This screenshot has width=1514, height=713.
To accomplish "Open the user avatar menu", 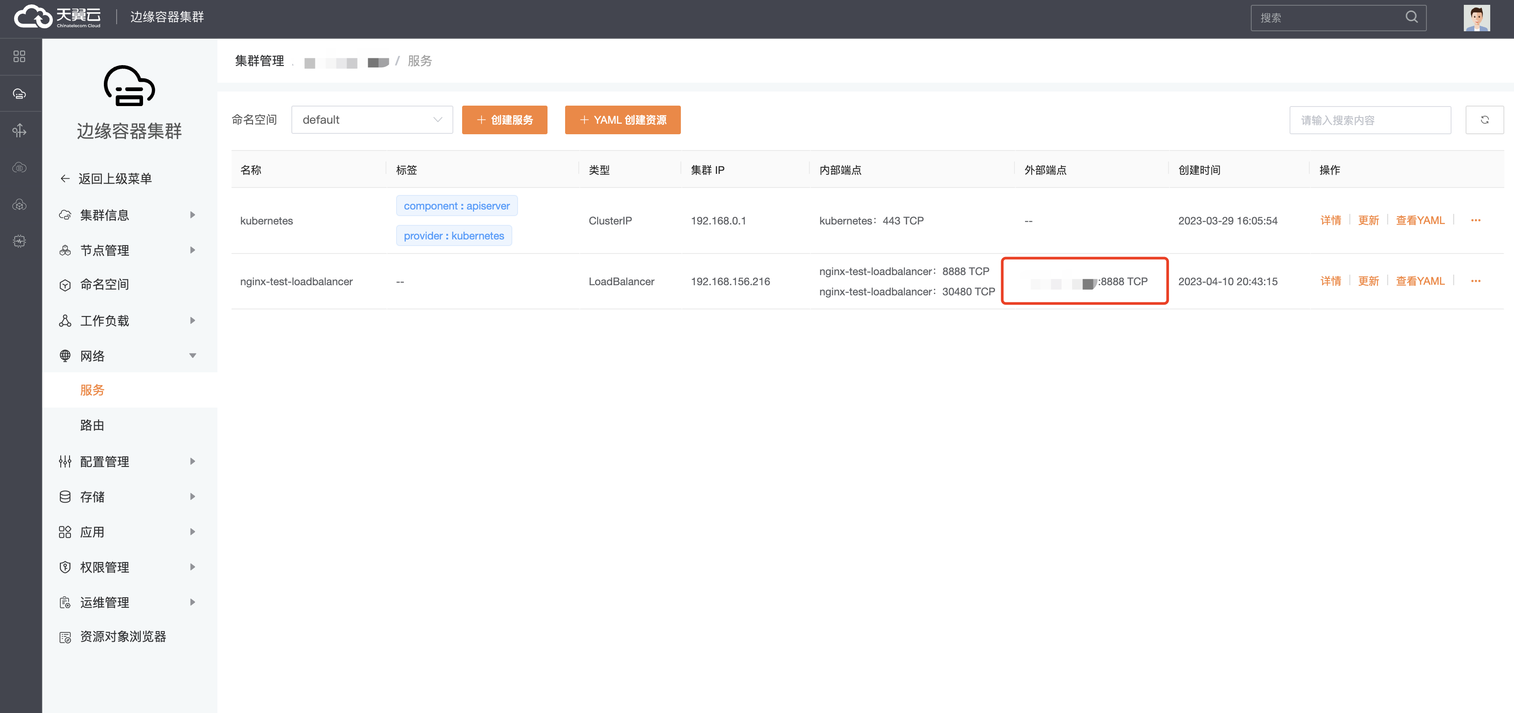I will tap(1477, 18).
